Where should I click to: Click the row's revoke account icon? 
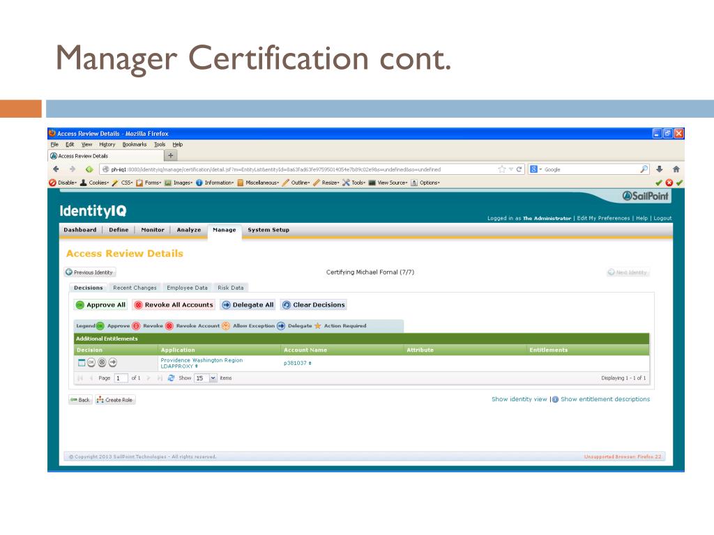point(102,362)
